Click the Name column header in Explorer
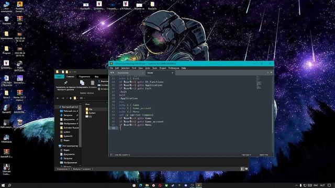Screen dimensions: 335x188 click(x=87, y=104)
